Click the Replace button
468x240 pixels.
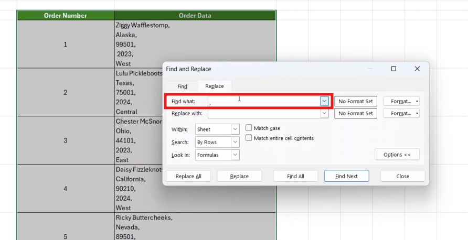click(x=239, y=176)
